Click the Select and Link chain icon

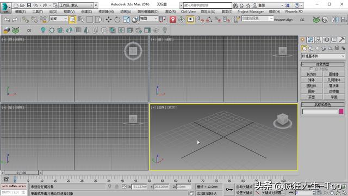[x=26, y=20]
